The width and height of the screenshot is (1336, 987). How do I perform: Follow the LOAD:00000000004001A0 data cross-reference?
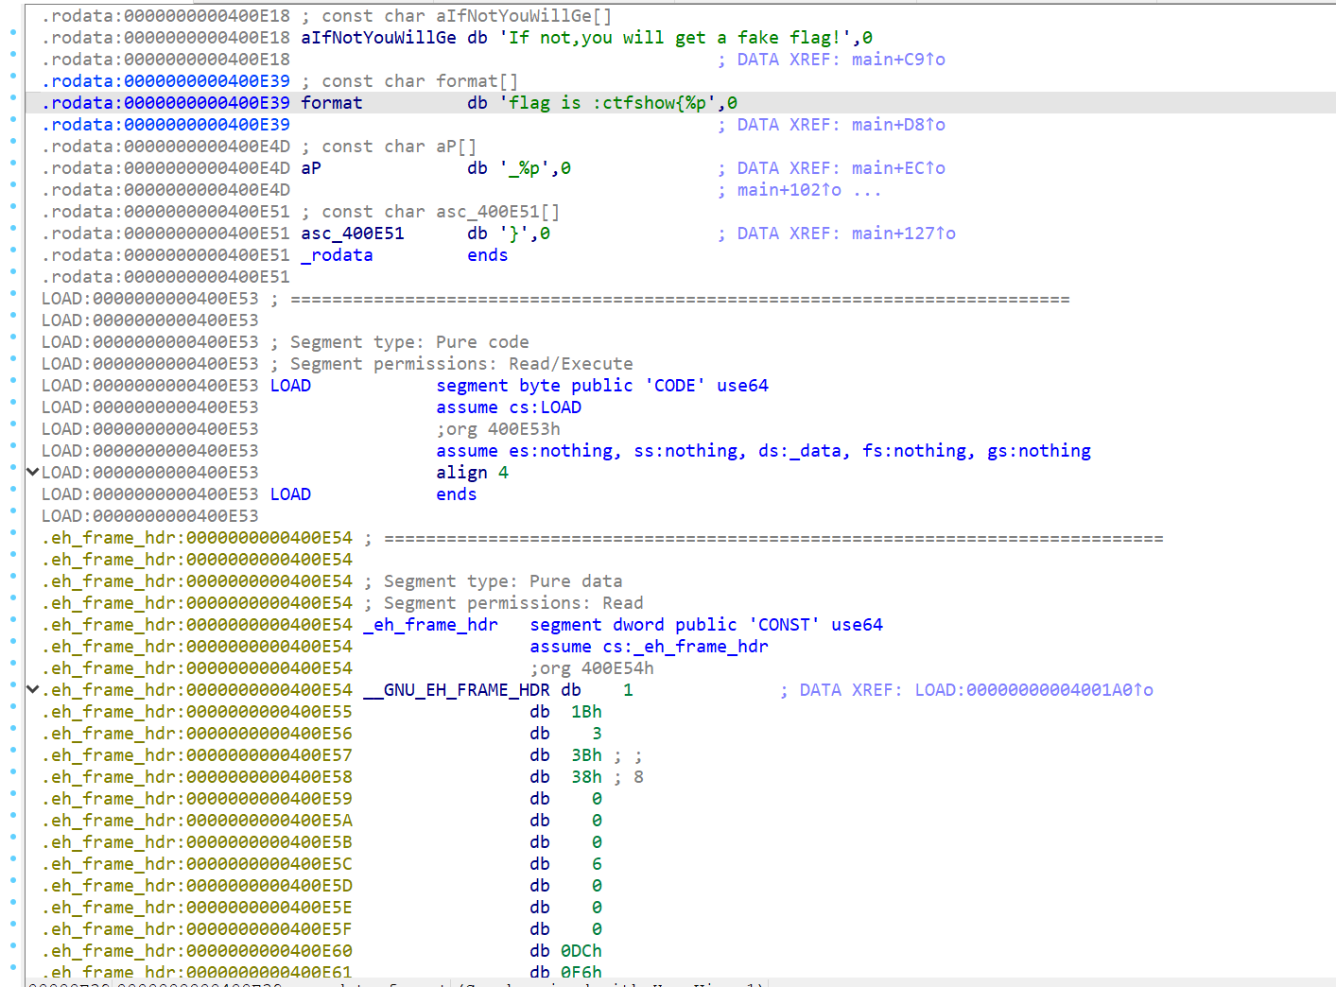[1034, 690]
